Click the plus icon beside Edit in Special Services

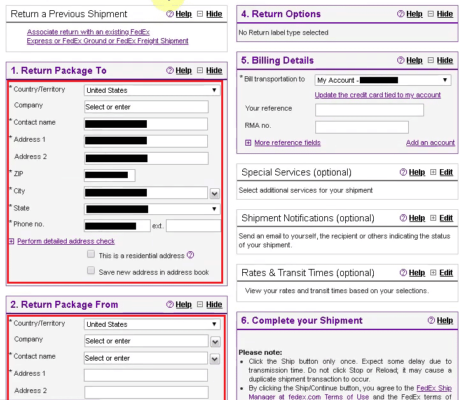click(434, 172)
